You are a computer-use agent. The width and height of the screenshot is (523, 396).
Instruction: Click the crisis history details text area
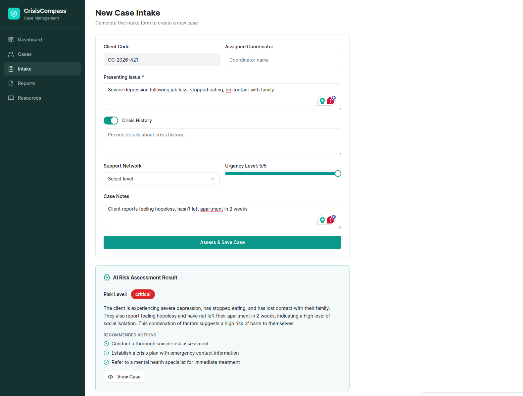pyautogui.click(x=222, y=142)
